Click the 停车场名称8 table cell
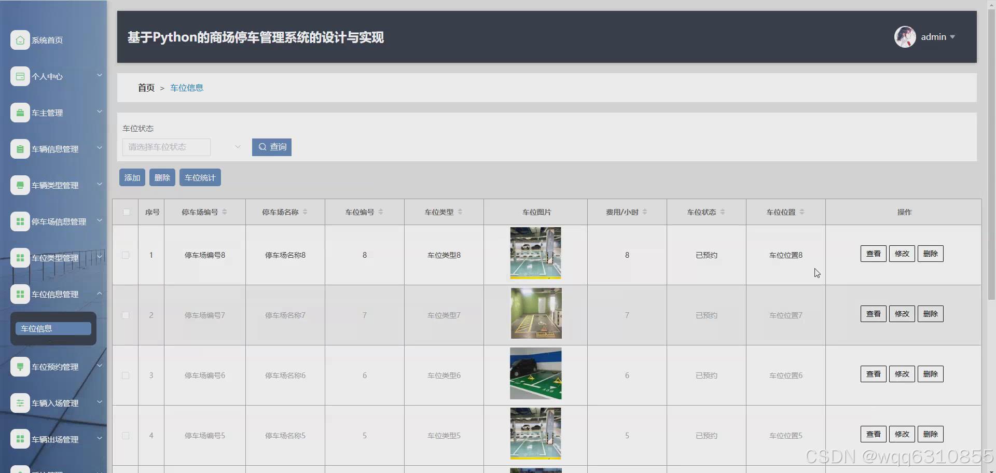The height and width of the screenshot is (473, 996). [285, 255]
